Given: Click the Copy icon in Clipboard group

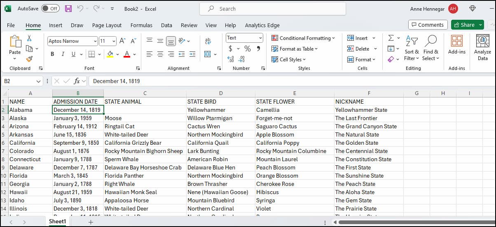Looking at the screenshot, I should pyautogui.click(x=29, y=49).
